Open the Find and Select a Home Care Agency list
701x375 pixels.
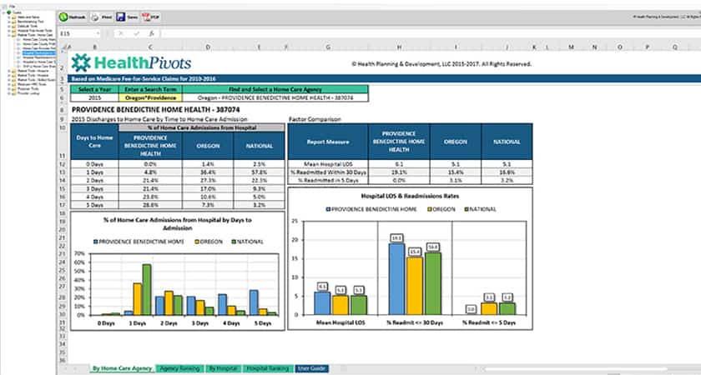point(275,97)
